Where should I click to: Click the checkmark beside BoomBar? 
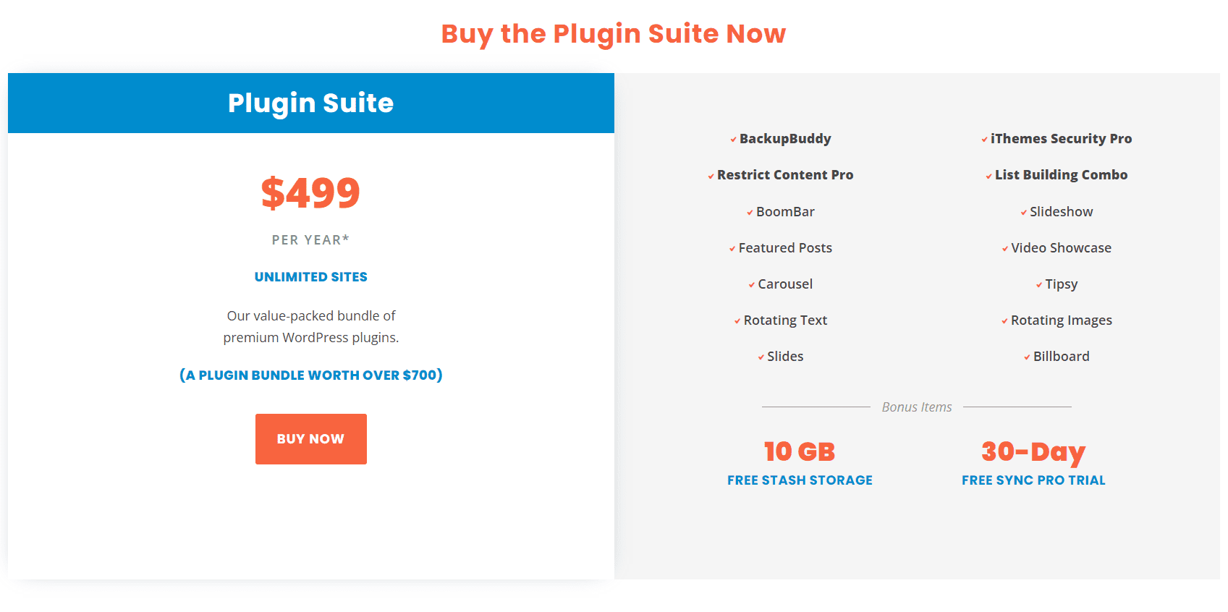(x=750, y=213)
